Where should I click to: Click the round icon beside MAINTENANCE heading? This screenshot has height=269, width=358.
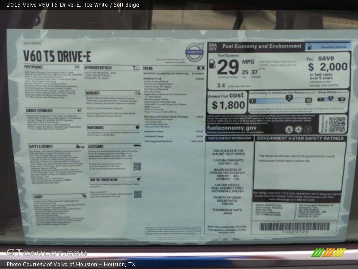point(137,127)
